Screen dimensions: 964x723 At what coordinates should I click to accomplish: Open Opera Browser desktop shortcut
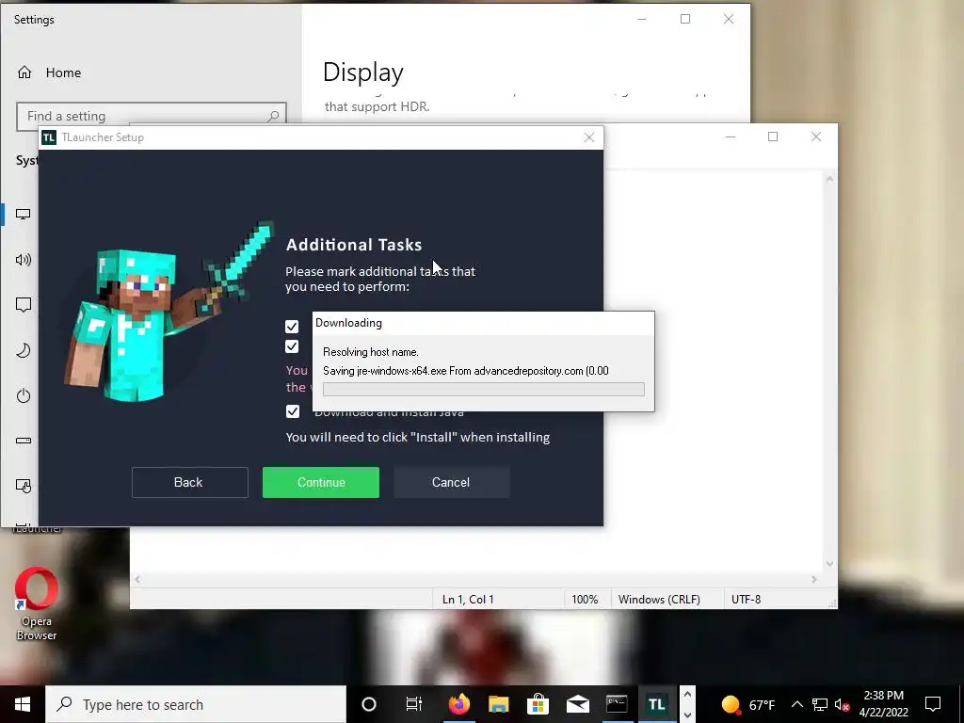click(37, 603)
